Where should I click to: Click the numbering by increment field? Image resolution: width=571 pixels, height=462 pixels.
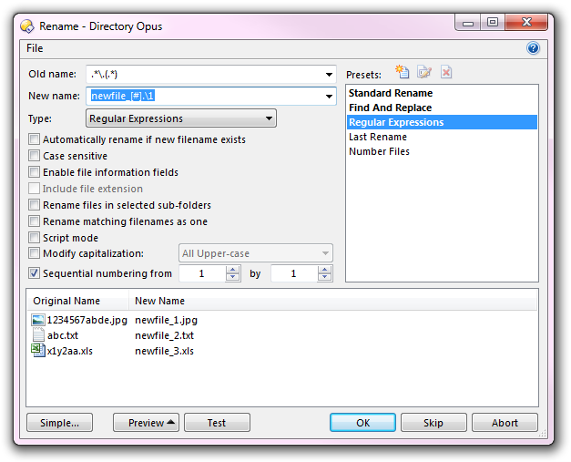click(294, 273)
